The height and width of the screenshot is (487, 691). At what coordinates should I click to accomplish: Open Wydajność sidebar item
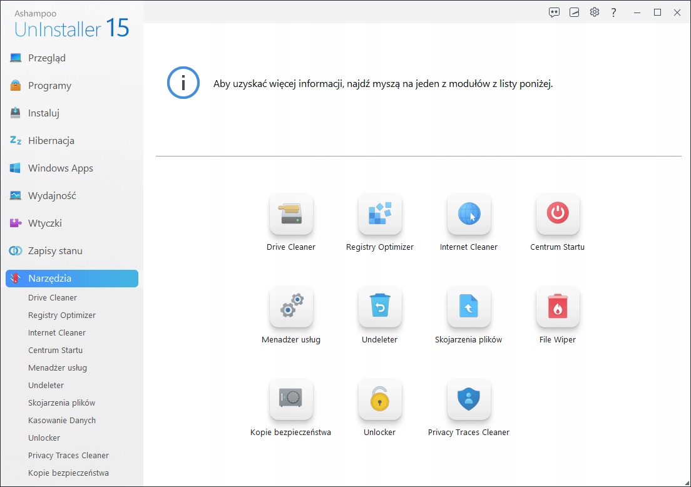52,196
